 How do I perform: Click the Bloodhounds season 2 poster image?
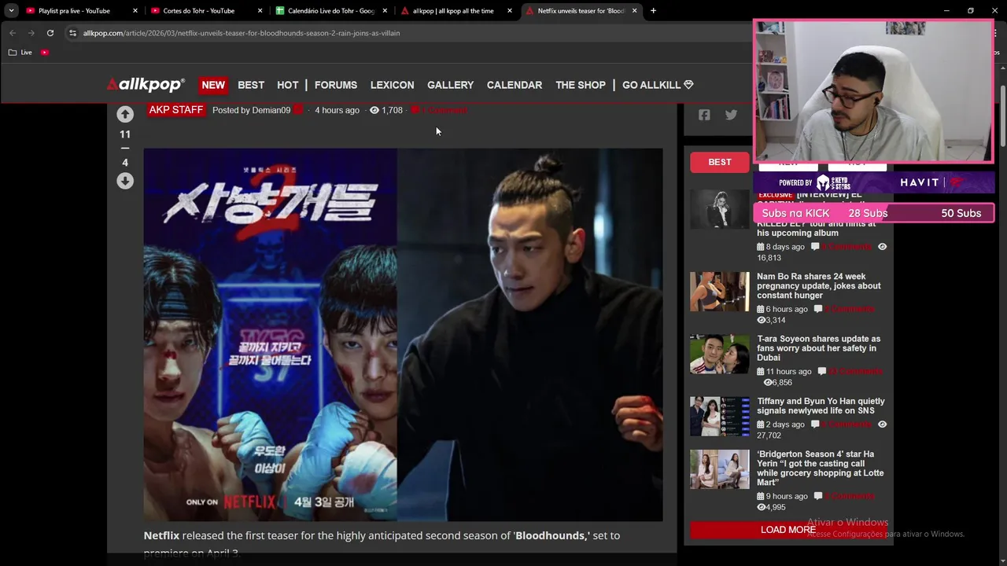(403, 334)
